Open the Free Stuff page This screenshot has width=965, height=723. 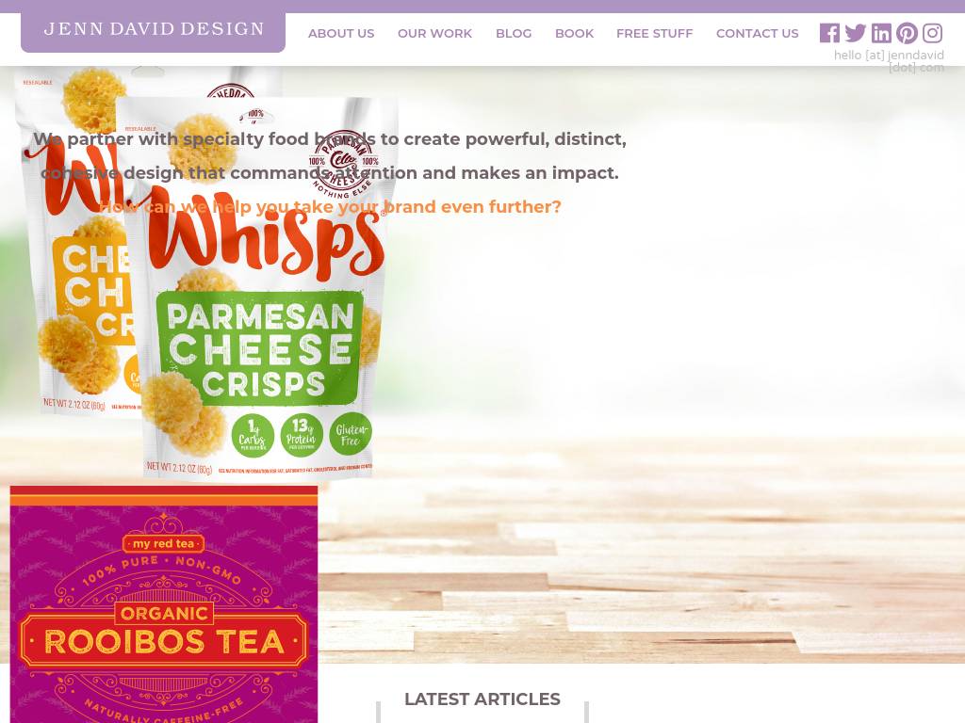pos(654,34)
